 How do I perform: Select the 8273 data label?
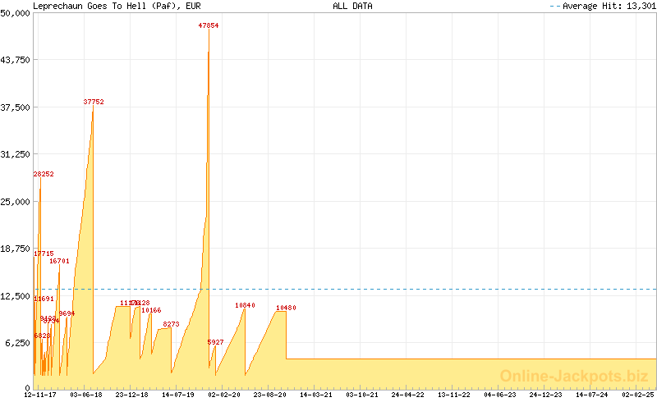pyautogui.click(x=171, y=324)
